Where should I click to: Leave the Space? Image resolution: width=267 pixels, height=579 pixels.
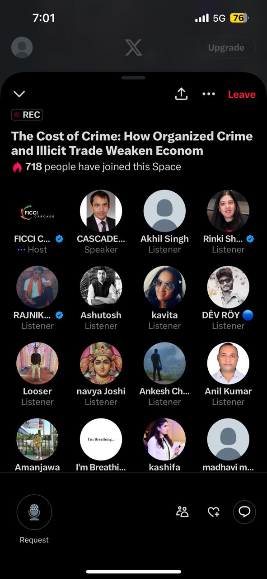[242, 94]
